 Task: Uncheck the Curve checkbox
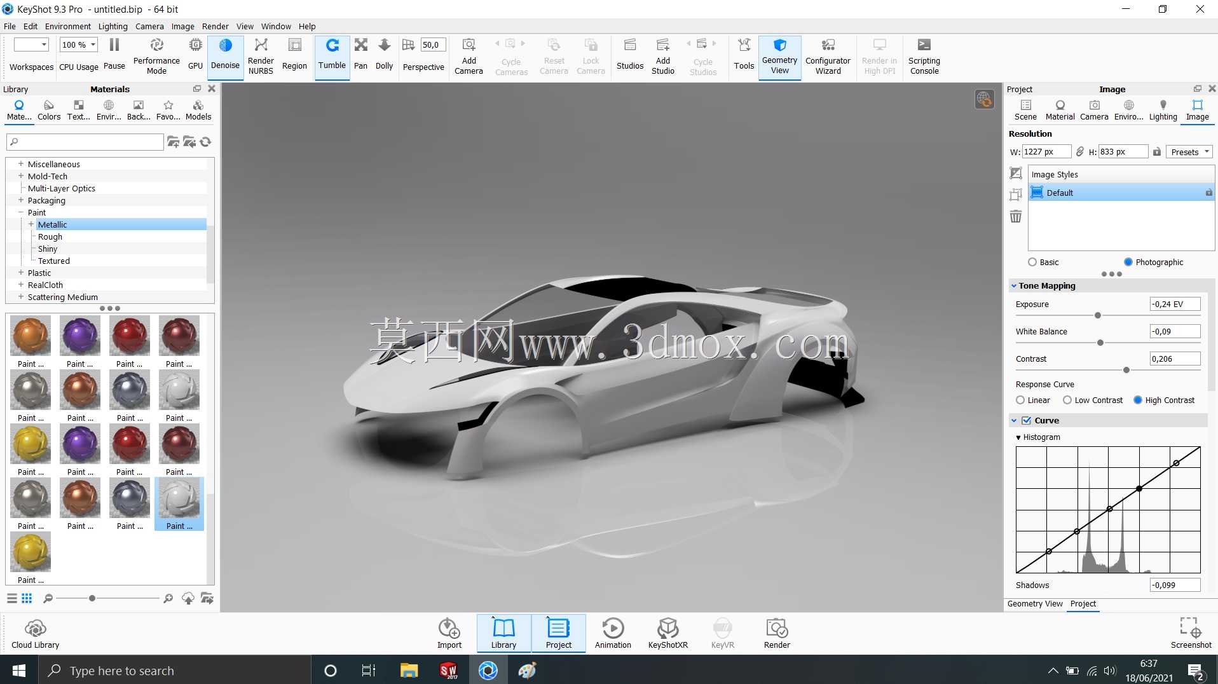[1026, 420]
